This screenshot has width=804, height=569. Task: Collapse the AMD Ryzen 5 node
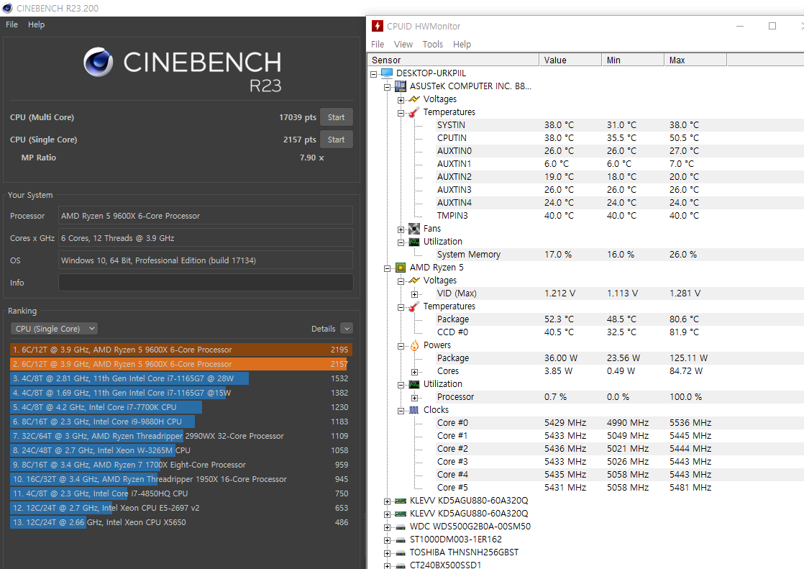point(387,268)
